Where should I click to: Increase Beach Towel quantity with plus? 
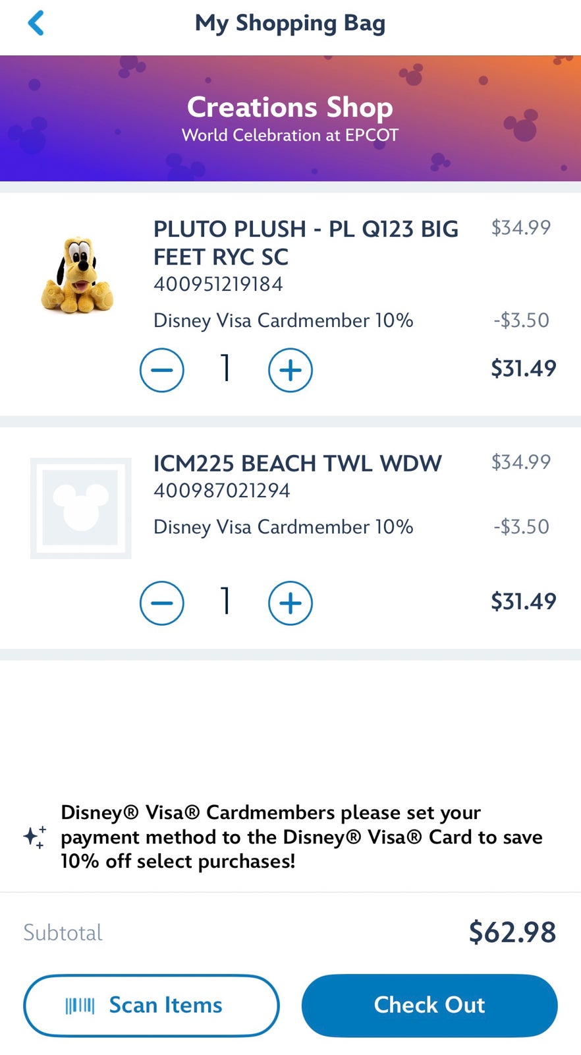tap(290, 603)
